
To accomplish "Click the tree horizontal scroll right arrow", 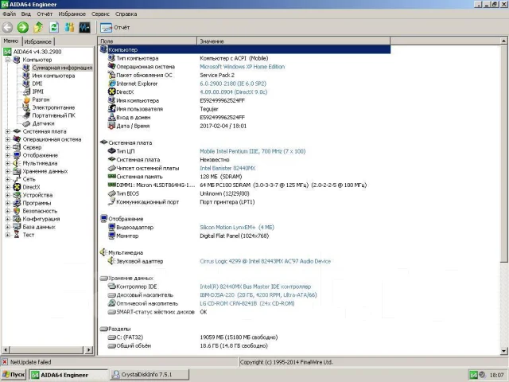I will coord(88,350).
